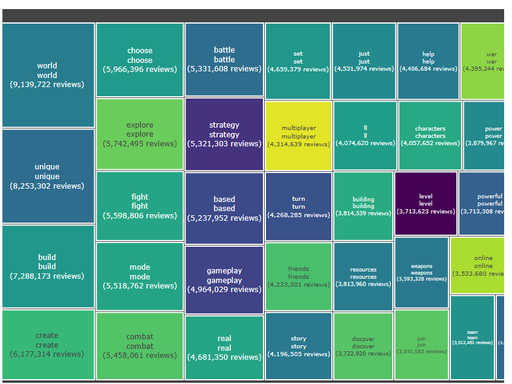The width and height of the screenshot is (512, 384).
Task: Click the 'choose' tile with 5,966,396 reviews
Action: pos(140,60)
